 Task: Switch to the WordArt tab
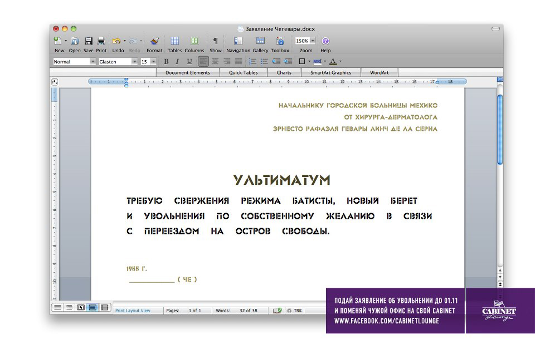pos(380,72)
